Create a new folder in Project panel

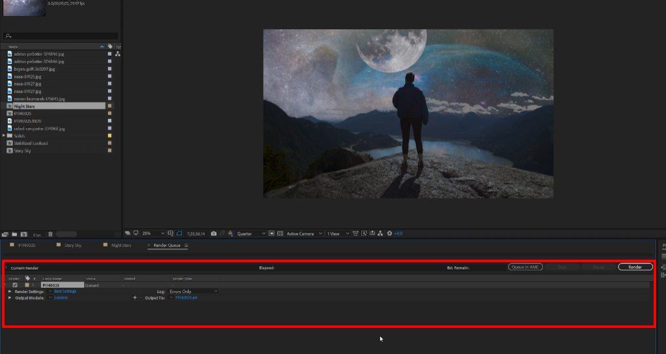(x=14, y=234)
